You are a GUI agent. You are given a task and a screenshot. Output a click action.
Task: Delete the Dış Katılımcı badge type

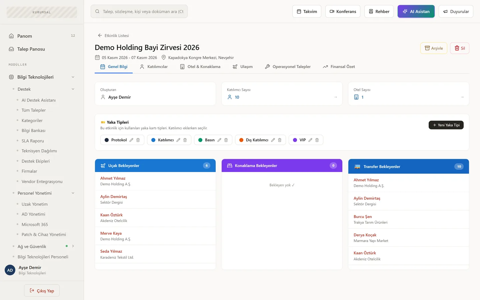(x=280, y=140)
